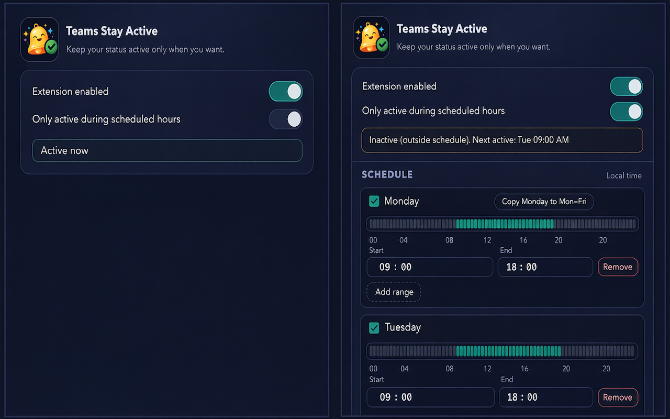Remove Tuesday's 09:00–18:00 range
The width and height of the screenshot is (670, 419).
tap(618, 398)
